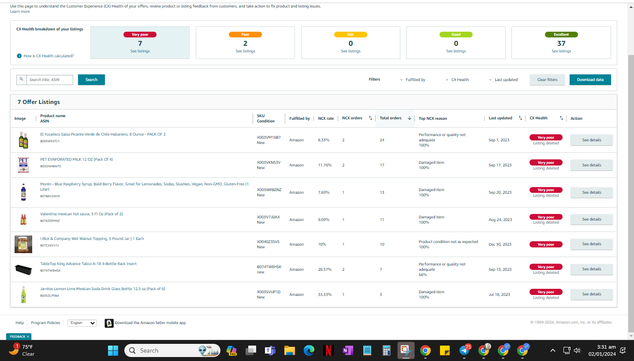Launch Microsoft Edge from the taskbar
Image resolution: width=634 pixels, height=361 pixels.
click(x=309, y=350)
